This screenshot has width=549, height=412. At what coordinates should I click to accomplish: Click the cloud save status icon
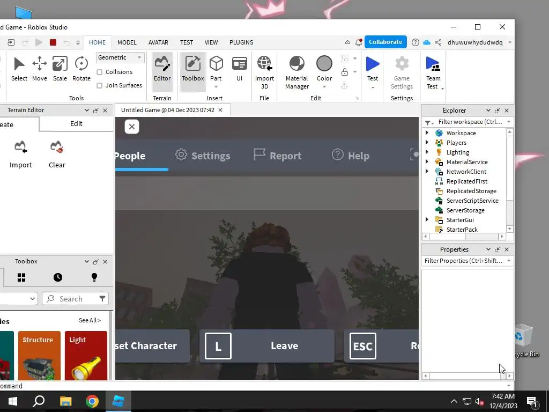point(426,42)
